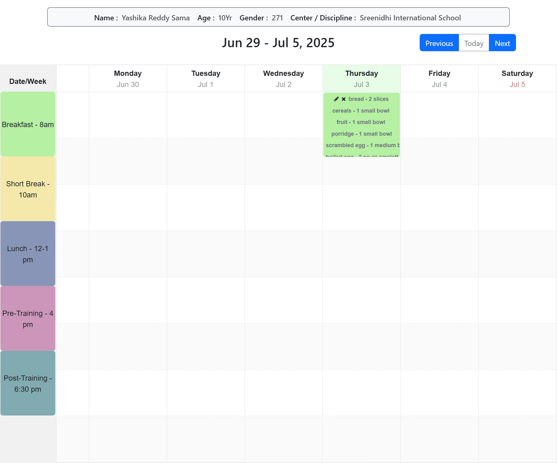Click the highlighted Thursday Jul 3 header

(x=361, y=79)
